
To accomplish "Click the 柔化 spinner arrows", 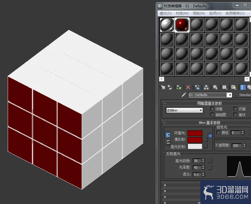I will click(x=203, y=174).
